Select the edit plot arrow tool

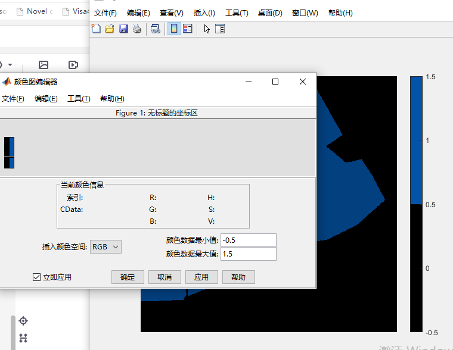[x=207, y=29]
